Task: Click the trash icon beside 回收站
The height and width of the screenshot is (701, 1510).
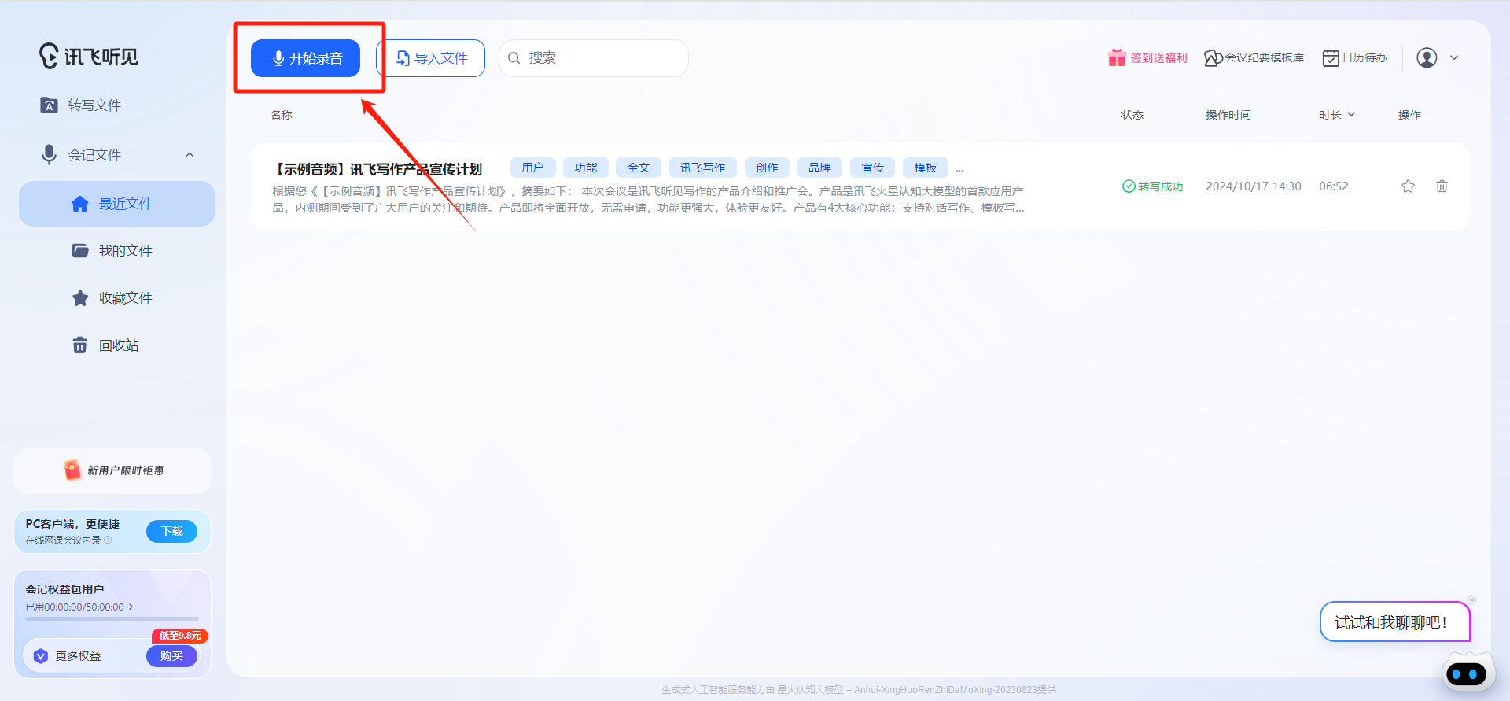Action: [x=80, y=345]
